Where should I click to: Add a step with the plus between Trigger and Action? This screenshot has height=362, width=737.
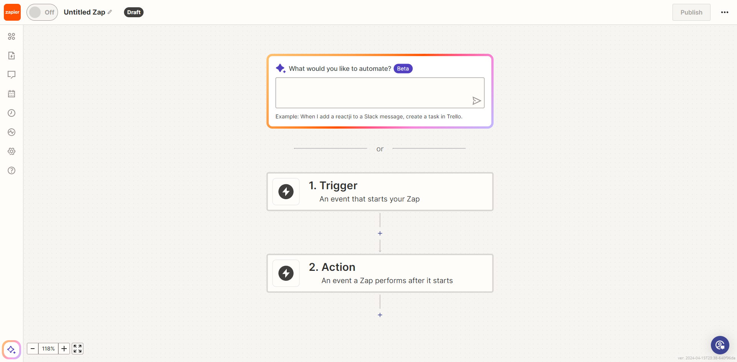click(x=380, y=233)
